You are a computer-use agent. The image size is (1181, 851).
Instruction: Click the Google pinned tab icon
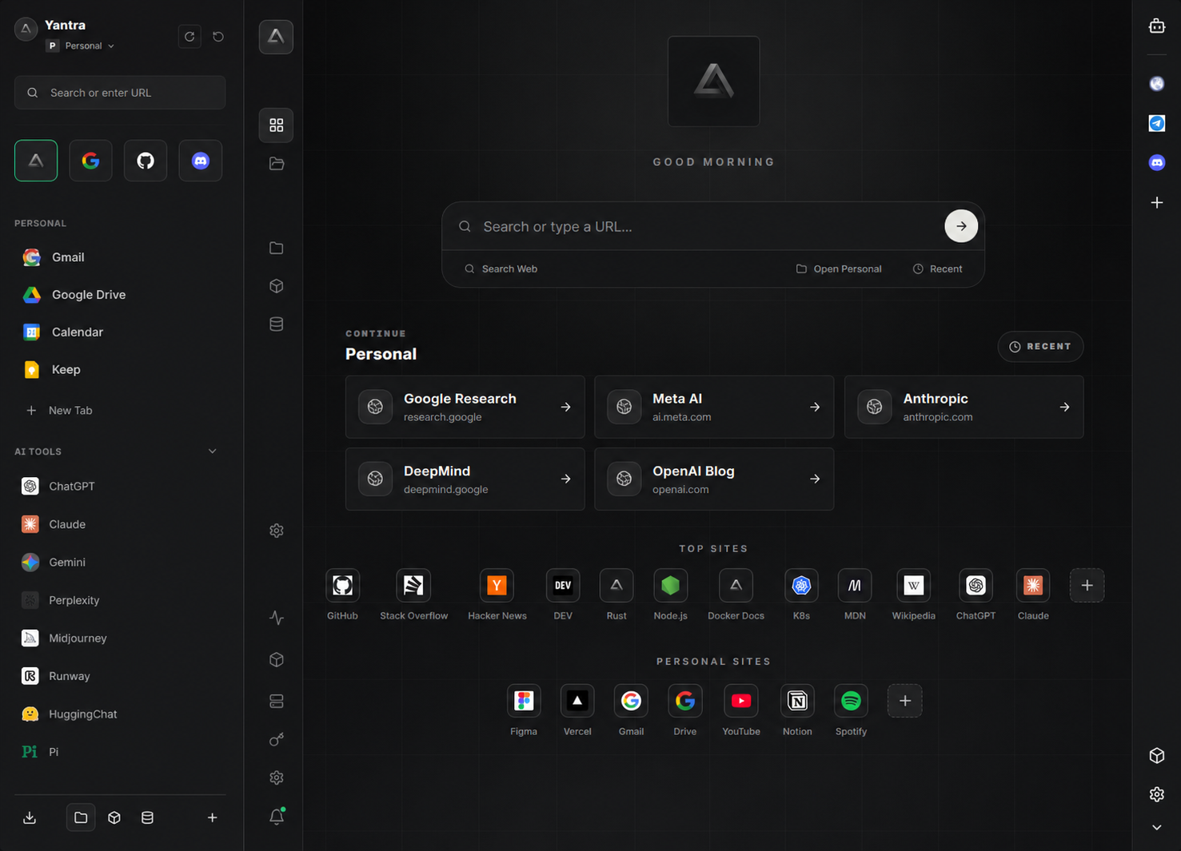90,161
